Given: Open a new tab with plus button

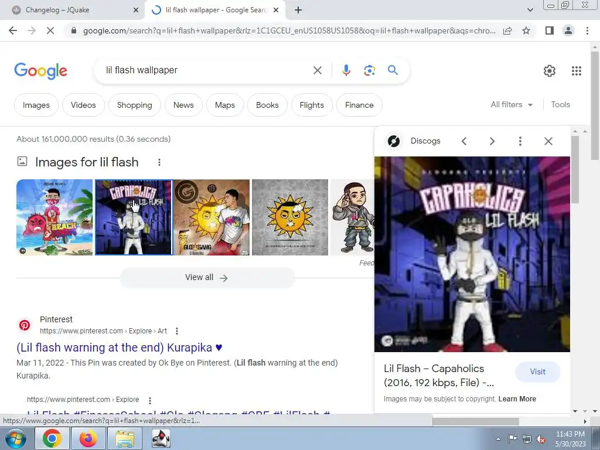Looking at the screenshot, I should point(298,11).
